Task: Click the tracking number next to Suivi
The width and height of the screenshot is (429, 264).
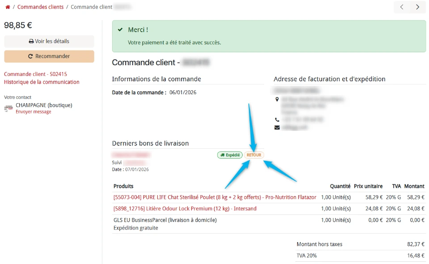Action: click(135, 163)
